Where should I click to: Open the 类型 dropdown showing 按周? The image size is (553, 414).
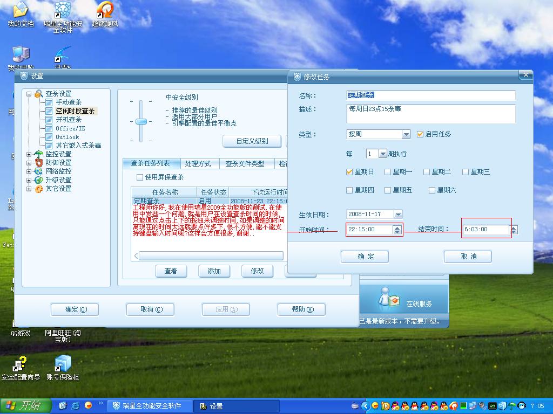pos(406,134)
